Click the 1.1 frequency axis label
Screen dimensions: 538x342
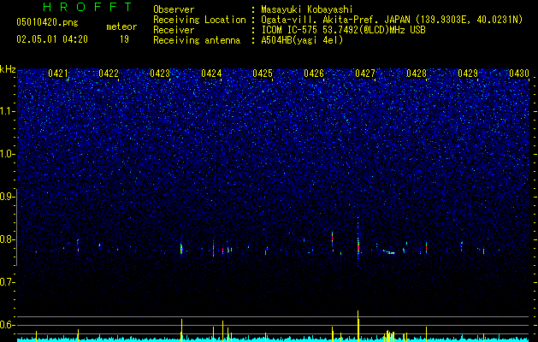point(8,111)
